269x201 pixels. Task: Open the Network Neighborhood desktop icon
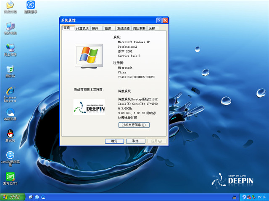coord(10,50)
